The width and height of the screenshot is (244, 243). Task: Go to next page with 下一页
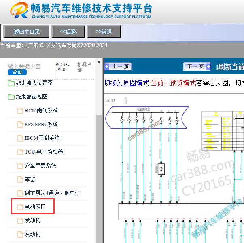[197, 66]
